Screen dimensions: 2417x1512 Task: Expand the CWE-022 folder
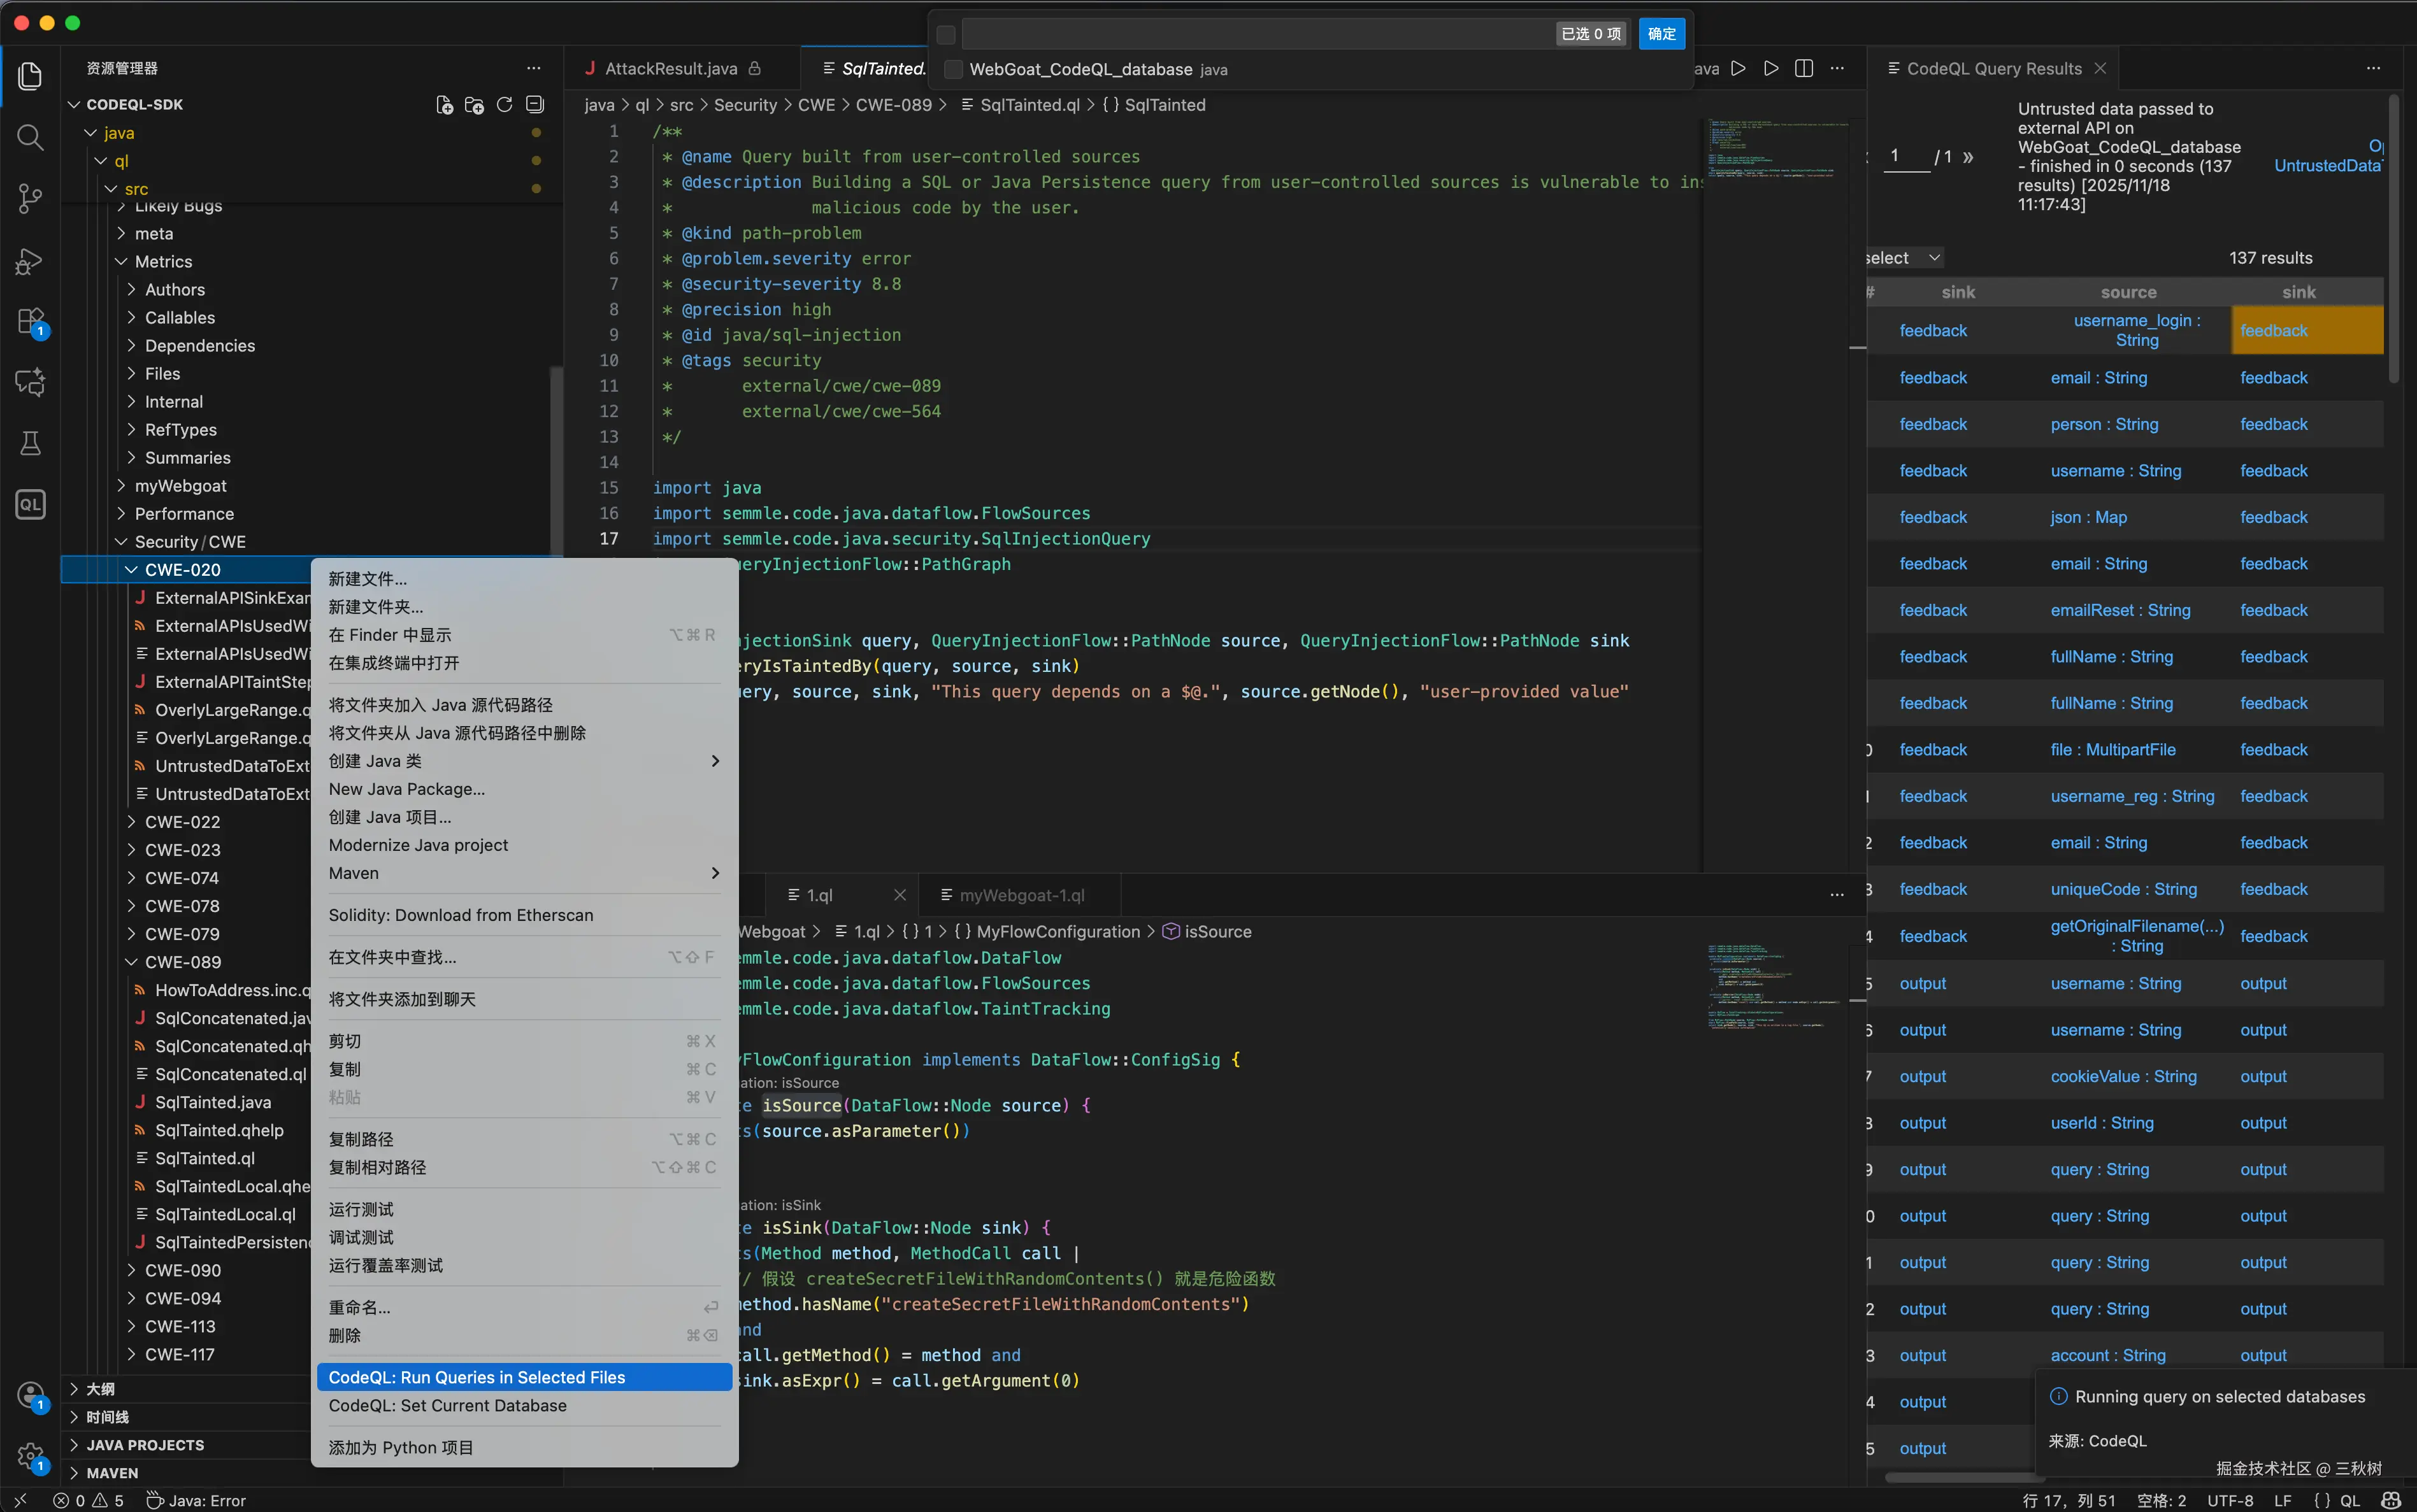pos(182,822)
